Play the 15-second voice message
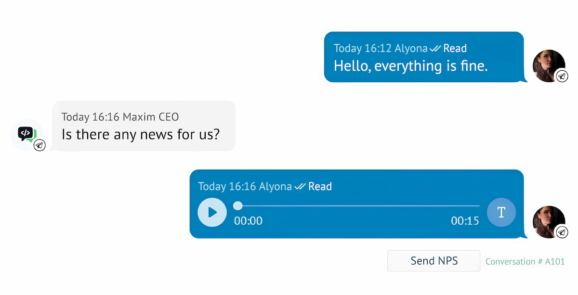Viewport: 578px width, 295px height. click(x=212, y=212)
